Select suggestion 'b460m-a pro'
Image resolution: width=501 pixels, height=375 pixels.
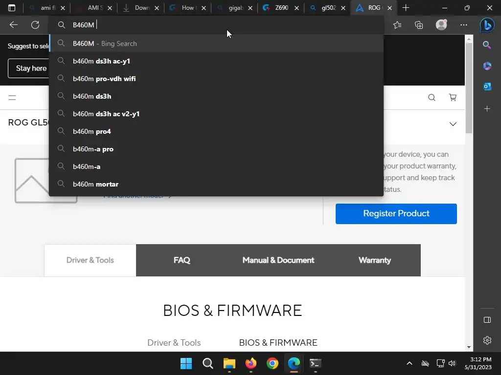(217, 149)
